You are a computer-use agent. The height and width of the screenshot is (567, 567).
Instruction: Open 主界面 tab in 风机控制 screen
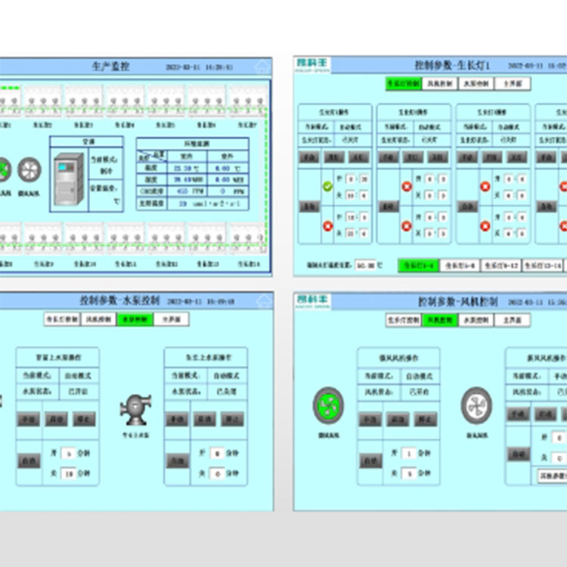coord(513,320)
